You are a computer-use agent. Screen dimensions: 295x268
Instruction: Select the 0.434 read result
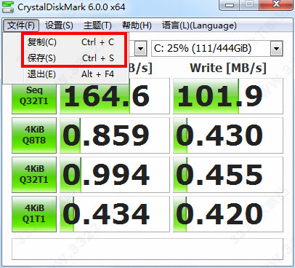[x=115, y=214]
